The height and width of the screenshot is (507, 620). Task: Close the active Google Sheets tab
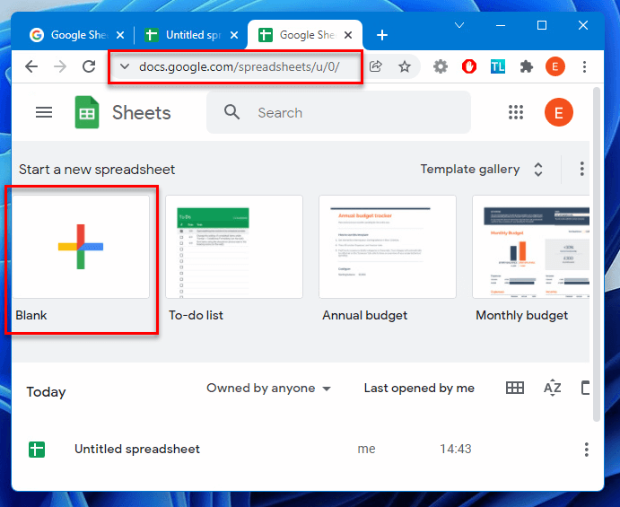(x=348, y=35)
